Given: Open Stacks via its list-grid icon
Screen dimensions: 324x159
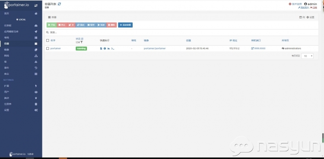Looking at the screenshot, I should click(x=36, y=38).
